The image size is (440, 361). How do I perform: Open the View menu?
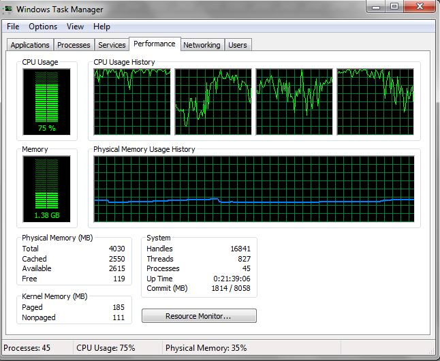(75, 27)
